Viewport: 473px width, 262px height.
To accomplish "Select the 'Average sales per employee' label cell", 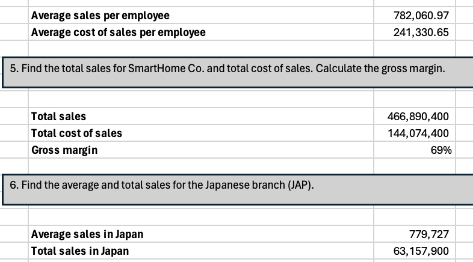I will pos(100,15).
